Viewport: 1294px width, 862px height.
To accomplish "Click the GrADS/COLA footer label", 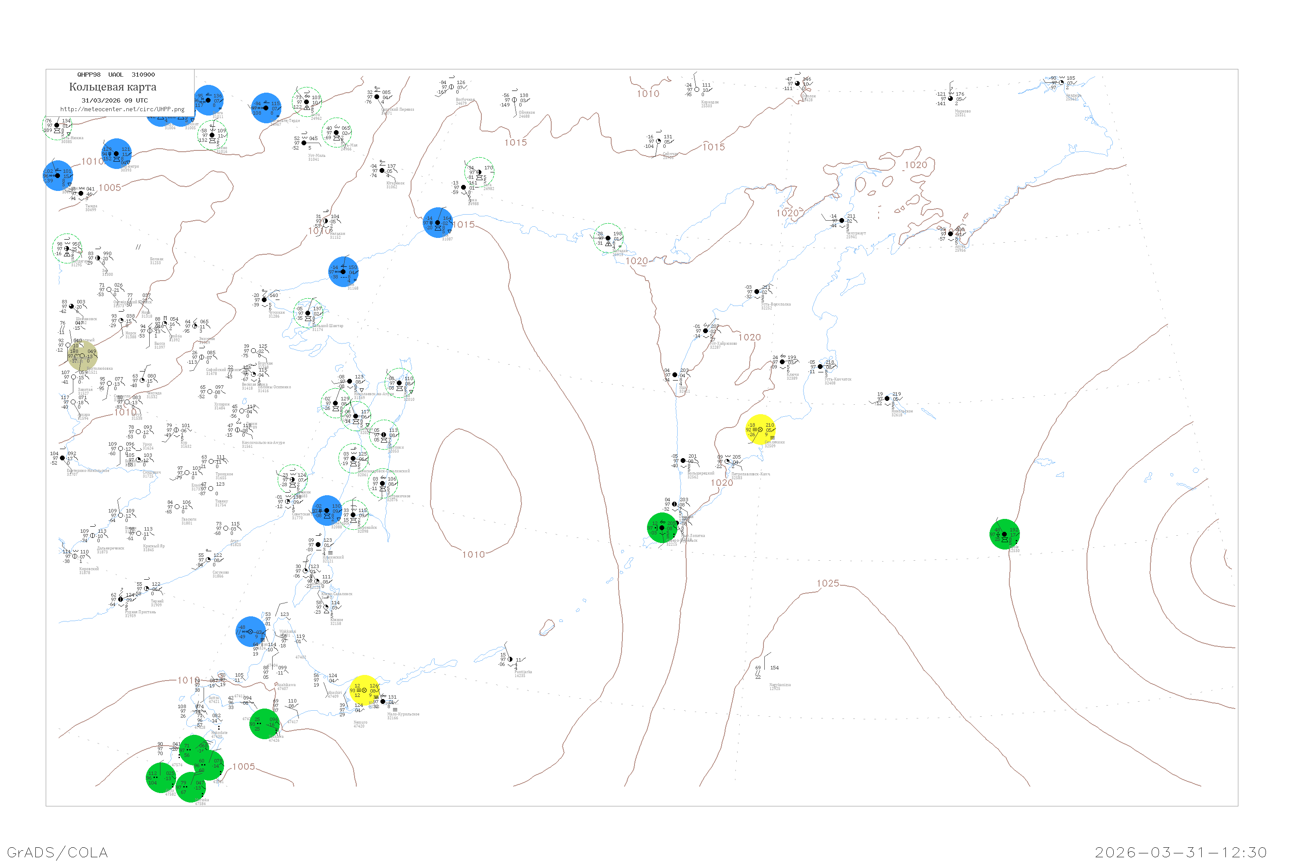I will 57,852.
